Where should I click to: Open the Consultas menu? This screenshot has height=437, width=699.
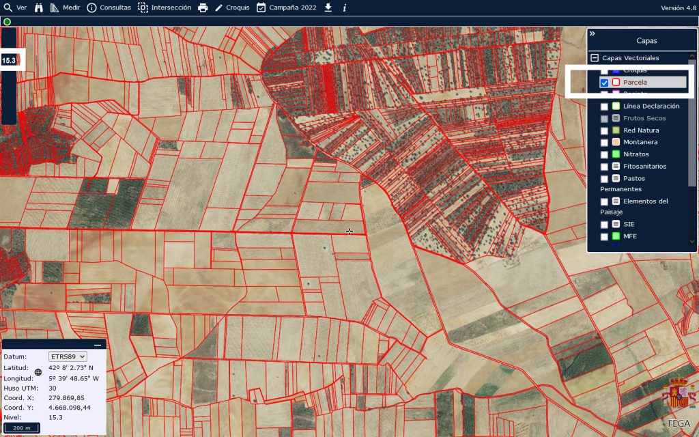(109, 8)
